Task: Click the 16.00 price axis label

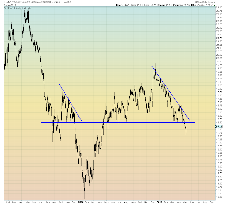Action: (x=219, y=116)
